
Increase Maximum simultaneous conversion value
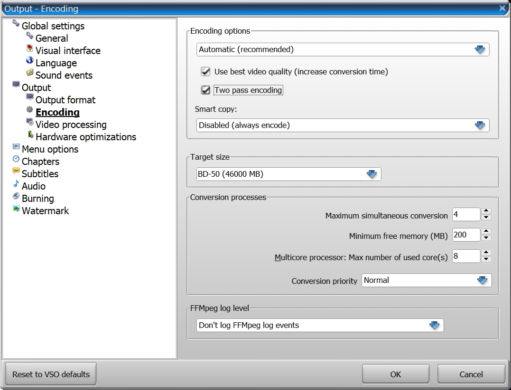pos(486,211)
